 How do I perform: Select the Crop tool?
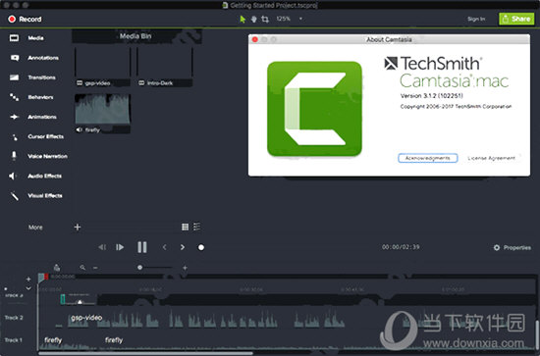tap(265, 20)
